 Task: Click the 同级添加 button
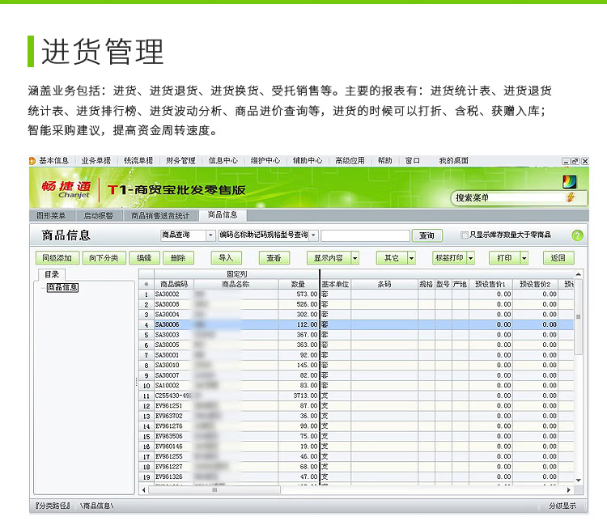click(x=57, y=258)
